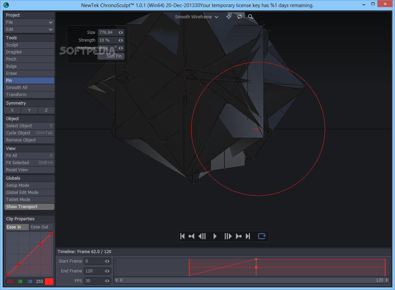The height and width of the screenshot is (290, 395).
Task: Click Select Object
Action: pyautogui.click(x=29, y=126)
